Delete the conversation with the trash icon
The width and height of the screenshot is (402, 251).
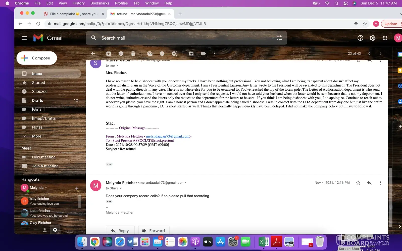133,53
